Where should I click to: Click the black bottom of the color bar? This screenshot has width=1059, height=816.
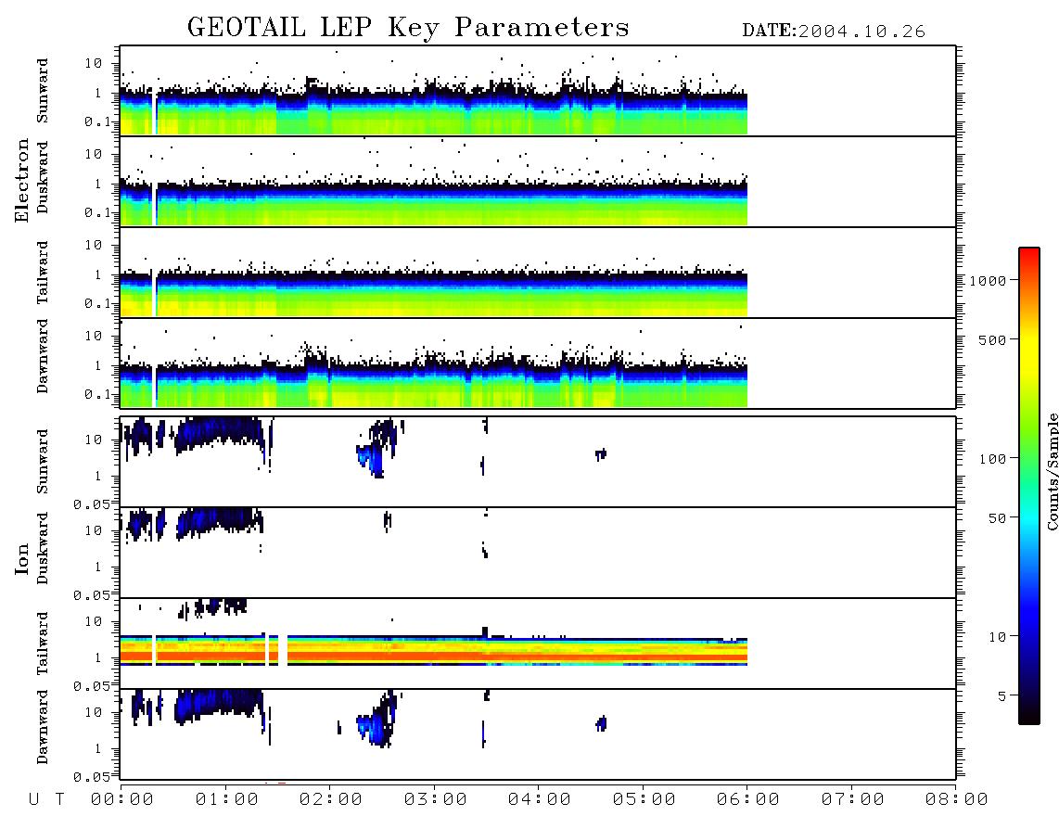[x=1029, y=716]
